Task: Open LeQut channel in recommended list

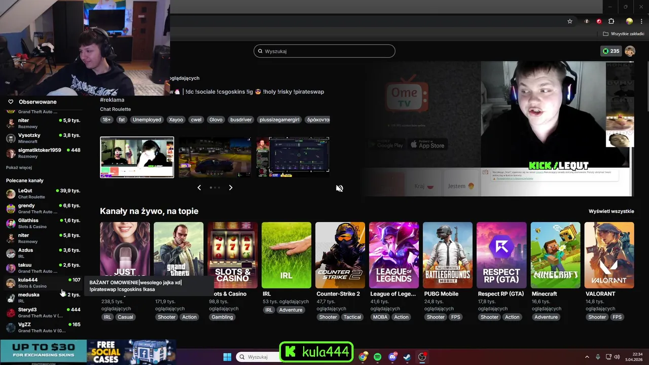Action: 43,194
